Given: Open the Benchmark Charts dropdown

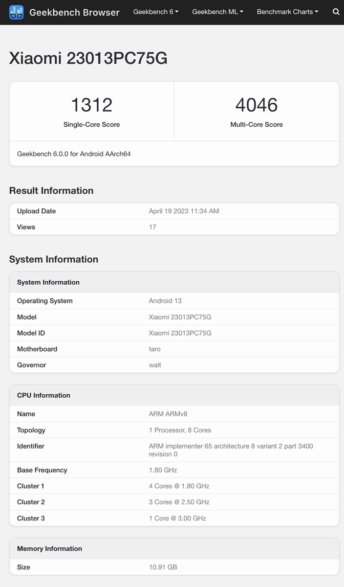Looking at the screenshot, I should pos(287,12).
